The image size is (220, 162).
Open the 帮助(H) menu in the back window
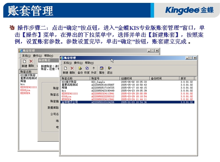click(x=49, y=56)
